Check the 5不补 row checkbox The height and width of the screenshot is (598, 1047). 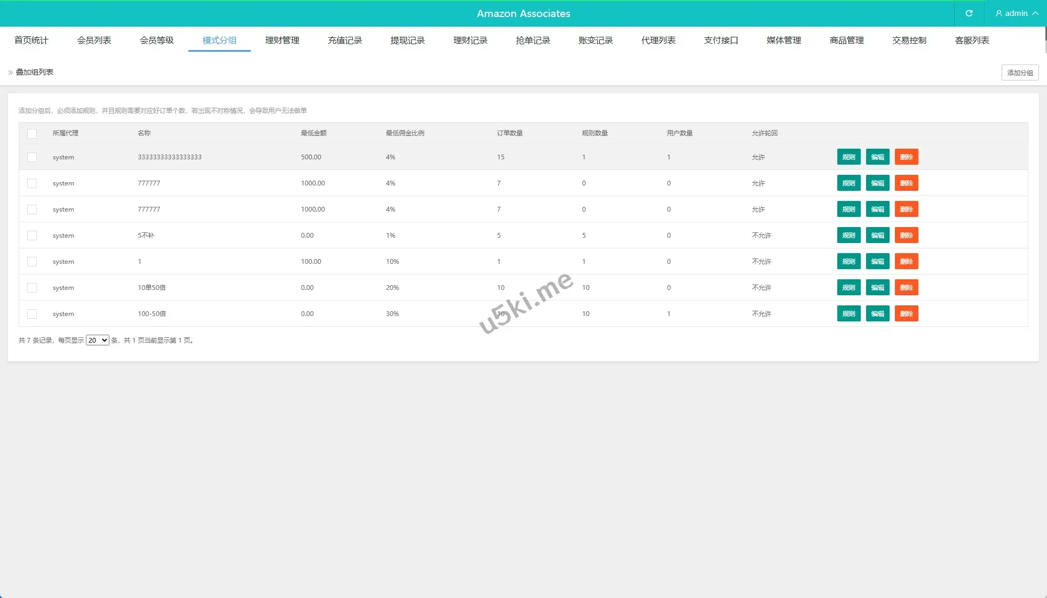32,236
